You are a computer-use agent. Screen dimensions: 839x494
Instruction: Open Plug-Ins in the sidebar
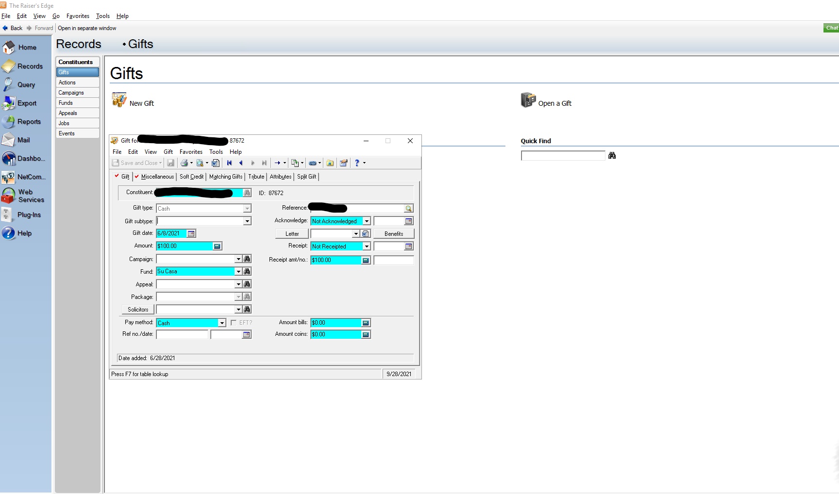coord(21,214)
